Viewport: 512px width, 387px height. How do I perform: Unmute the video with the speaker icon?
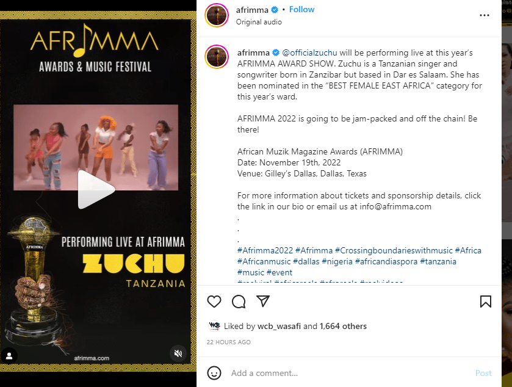coord(178,353)
